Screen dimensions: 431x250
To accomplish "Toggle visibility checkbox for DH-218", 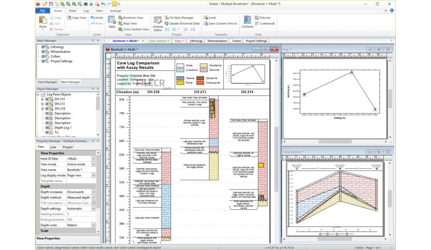I will (x=47, y=108).
